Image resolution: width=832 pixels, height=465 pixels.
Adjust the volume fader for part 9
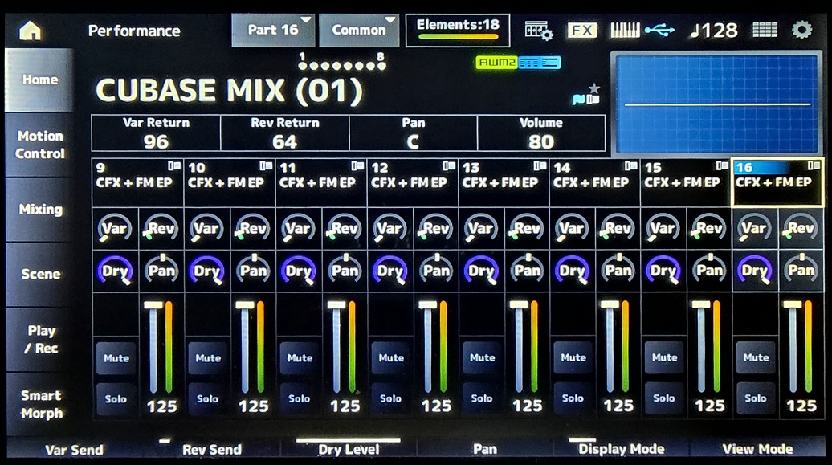pyautogui.click(x=153, y=348)
